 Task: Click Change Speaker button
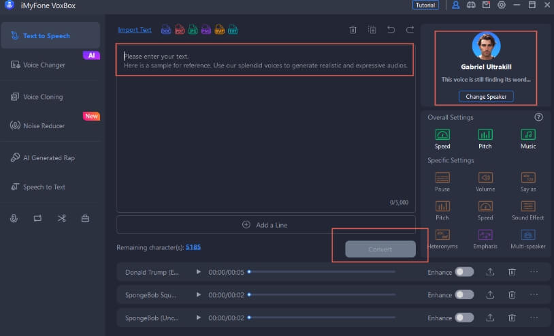pos(486,97)
